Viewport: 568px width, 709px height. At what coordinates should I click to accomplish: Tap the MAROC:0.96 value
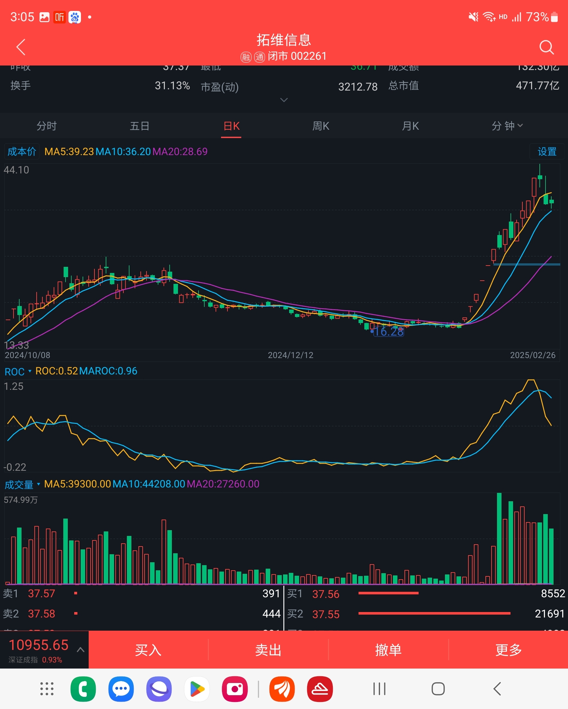click(108, 371)
